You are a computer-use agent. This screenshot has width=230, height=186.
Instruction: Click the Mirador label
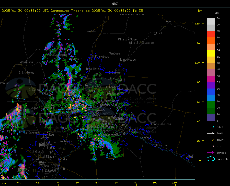coord(118,140)
